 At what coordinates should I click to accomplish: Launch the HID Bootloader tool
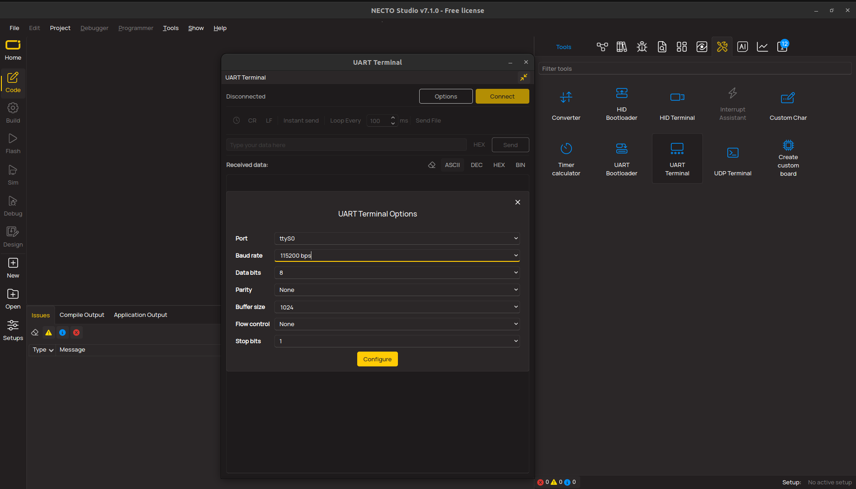(x=621, y=105)
